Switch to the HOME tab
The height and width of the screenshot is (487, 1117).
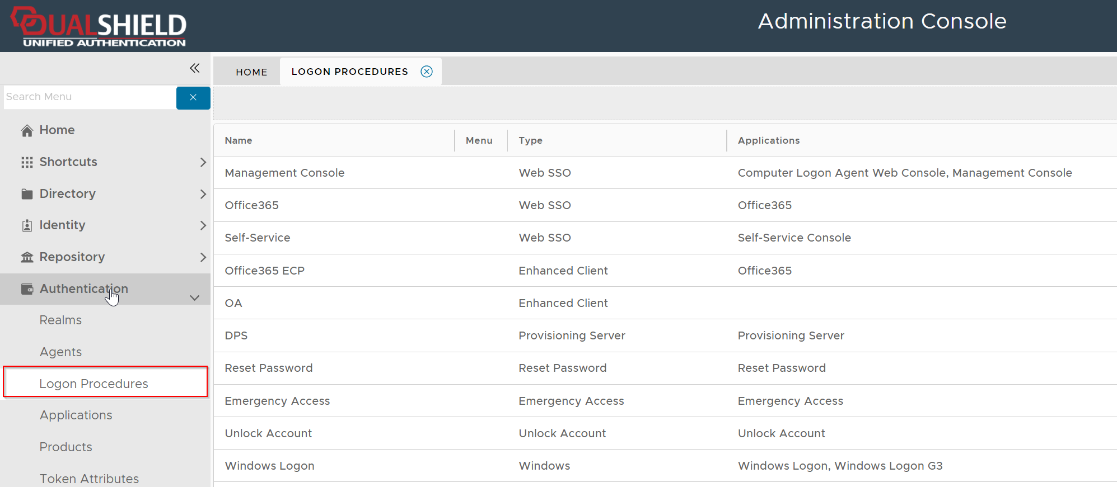tap(251, 72)
